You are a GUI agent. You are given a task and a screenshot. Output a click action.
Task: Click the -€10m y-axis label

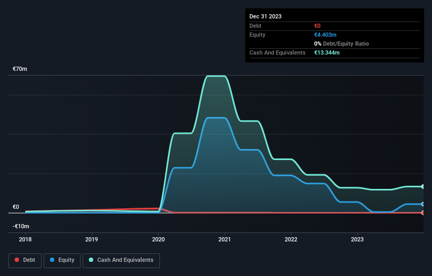pyautogui.click(x=21, y=226)
